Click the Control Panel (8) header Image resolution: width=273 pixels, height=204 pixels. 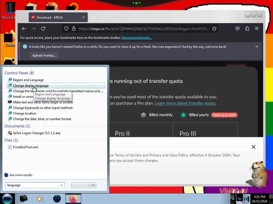(x=19, y=73)
